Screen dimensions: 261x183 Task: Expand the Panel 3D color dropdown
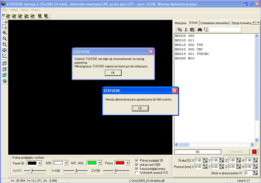40,163
